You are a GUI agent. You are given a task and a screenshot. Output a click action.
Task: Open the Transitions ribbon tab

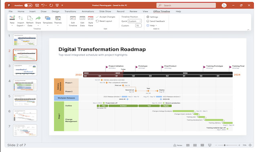point(70,11)
